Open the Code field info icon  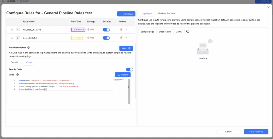pyautogui.click(x=17, y=75)
